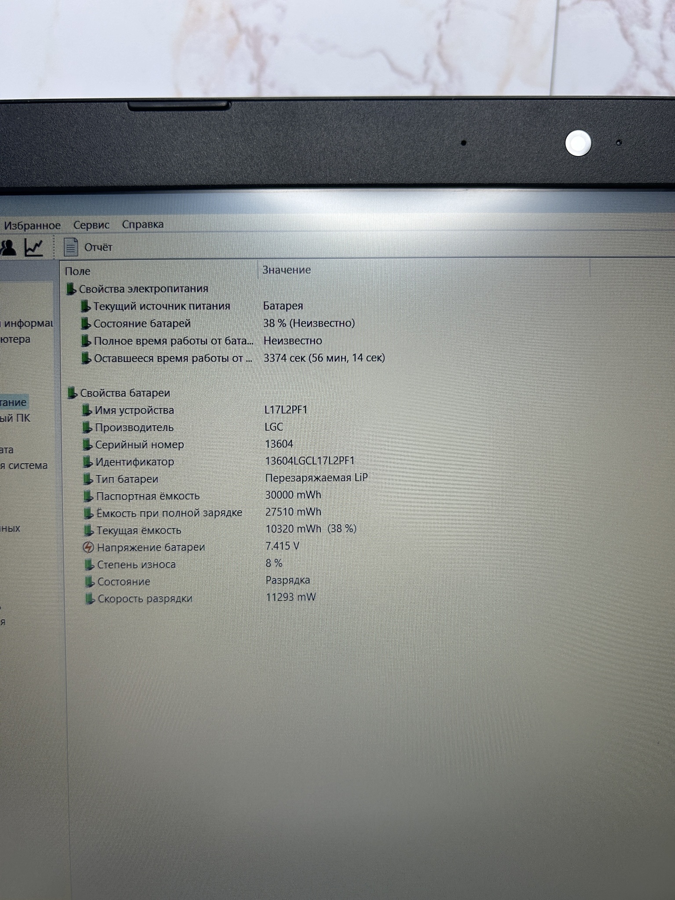This screenshot has width=675, height=900.
Task: Click the value Разрядка
Action: point(288,580)
